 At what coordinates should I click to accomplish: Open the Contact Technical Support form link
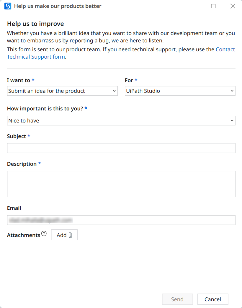tap(36, 57)
